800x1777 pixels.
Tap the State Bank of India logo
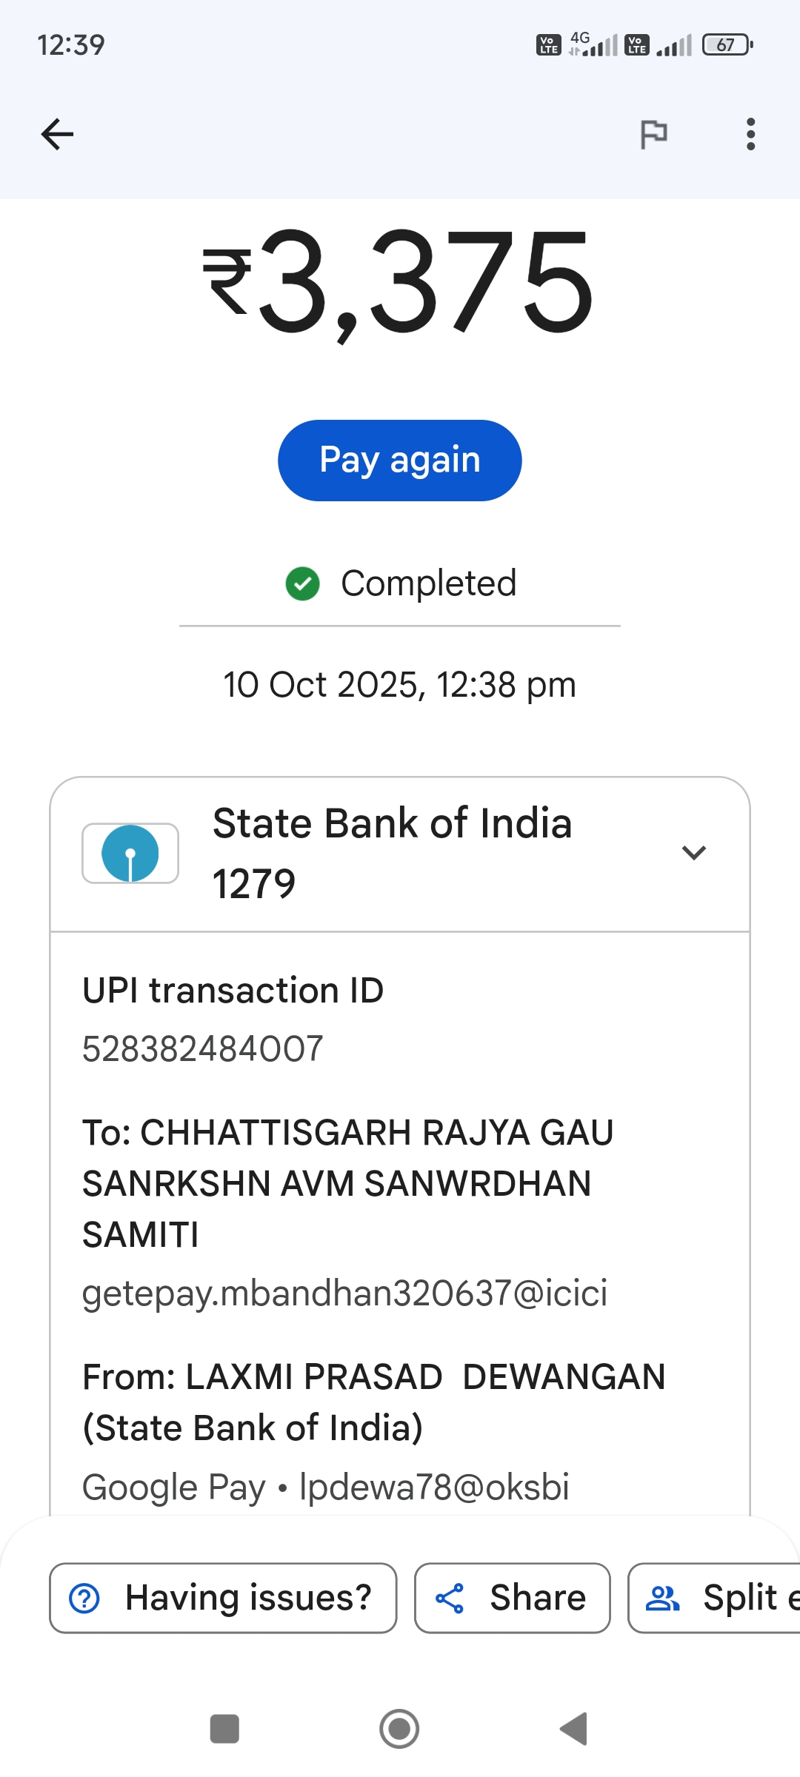(130, 853)
